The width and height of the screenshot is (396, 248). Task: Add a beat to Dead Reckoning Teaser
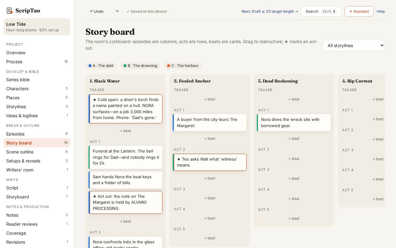click(294, 99)
